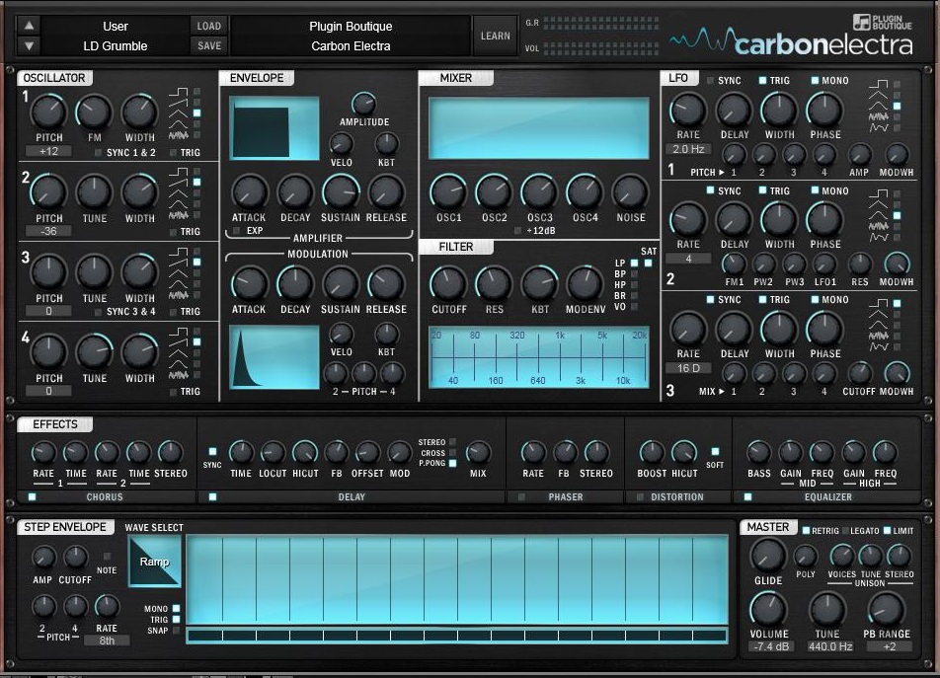The height and width of the screenshot is (678, 940).
Task: Enable TRIG for oscillator 1
Action: [x=173, y=153]
